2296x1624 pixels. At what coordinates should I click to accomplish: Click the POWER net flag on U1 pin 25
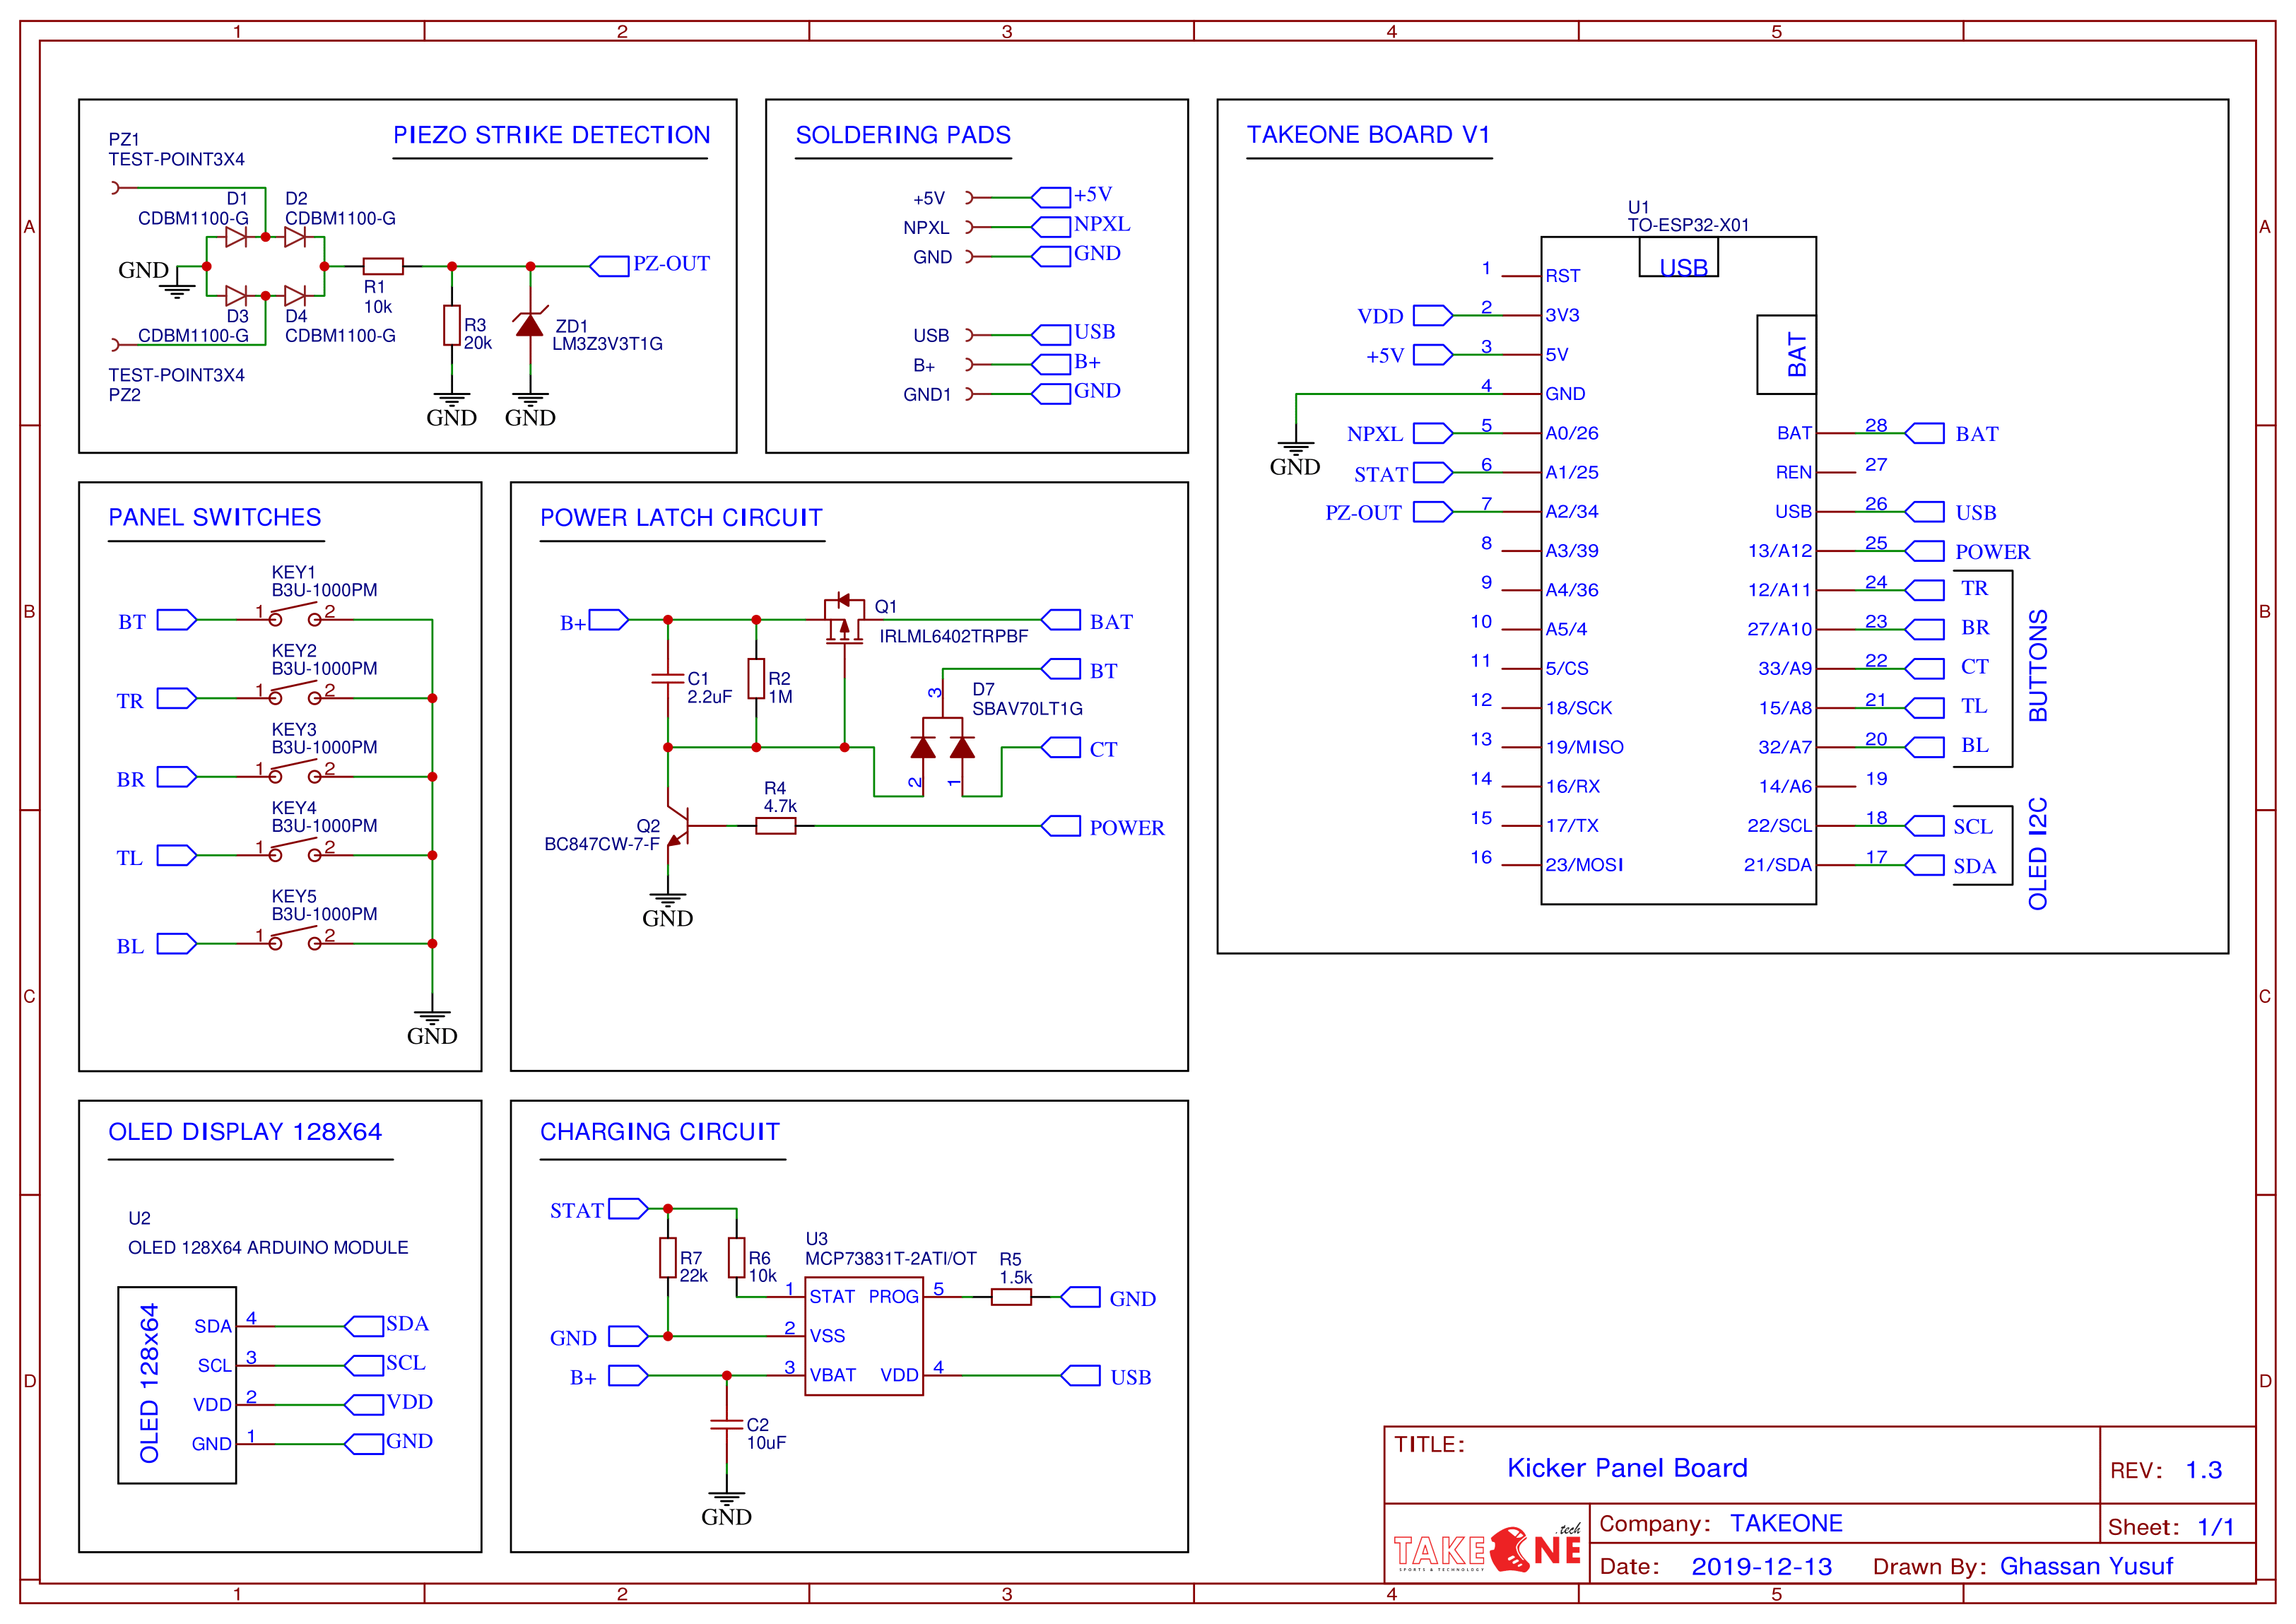tap(1925, 551)
